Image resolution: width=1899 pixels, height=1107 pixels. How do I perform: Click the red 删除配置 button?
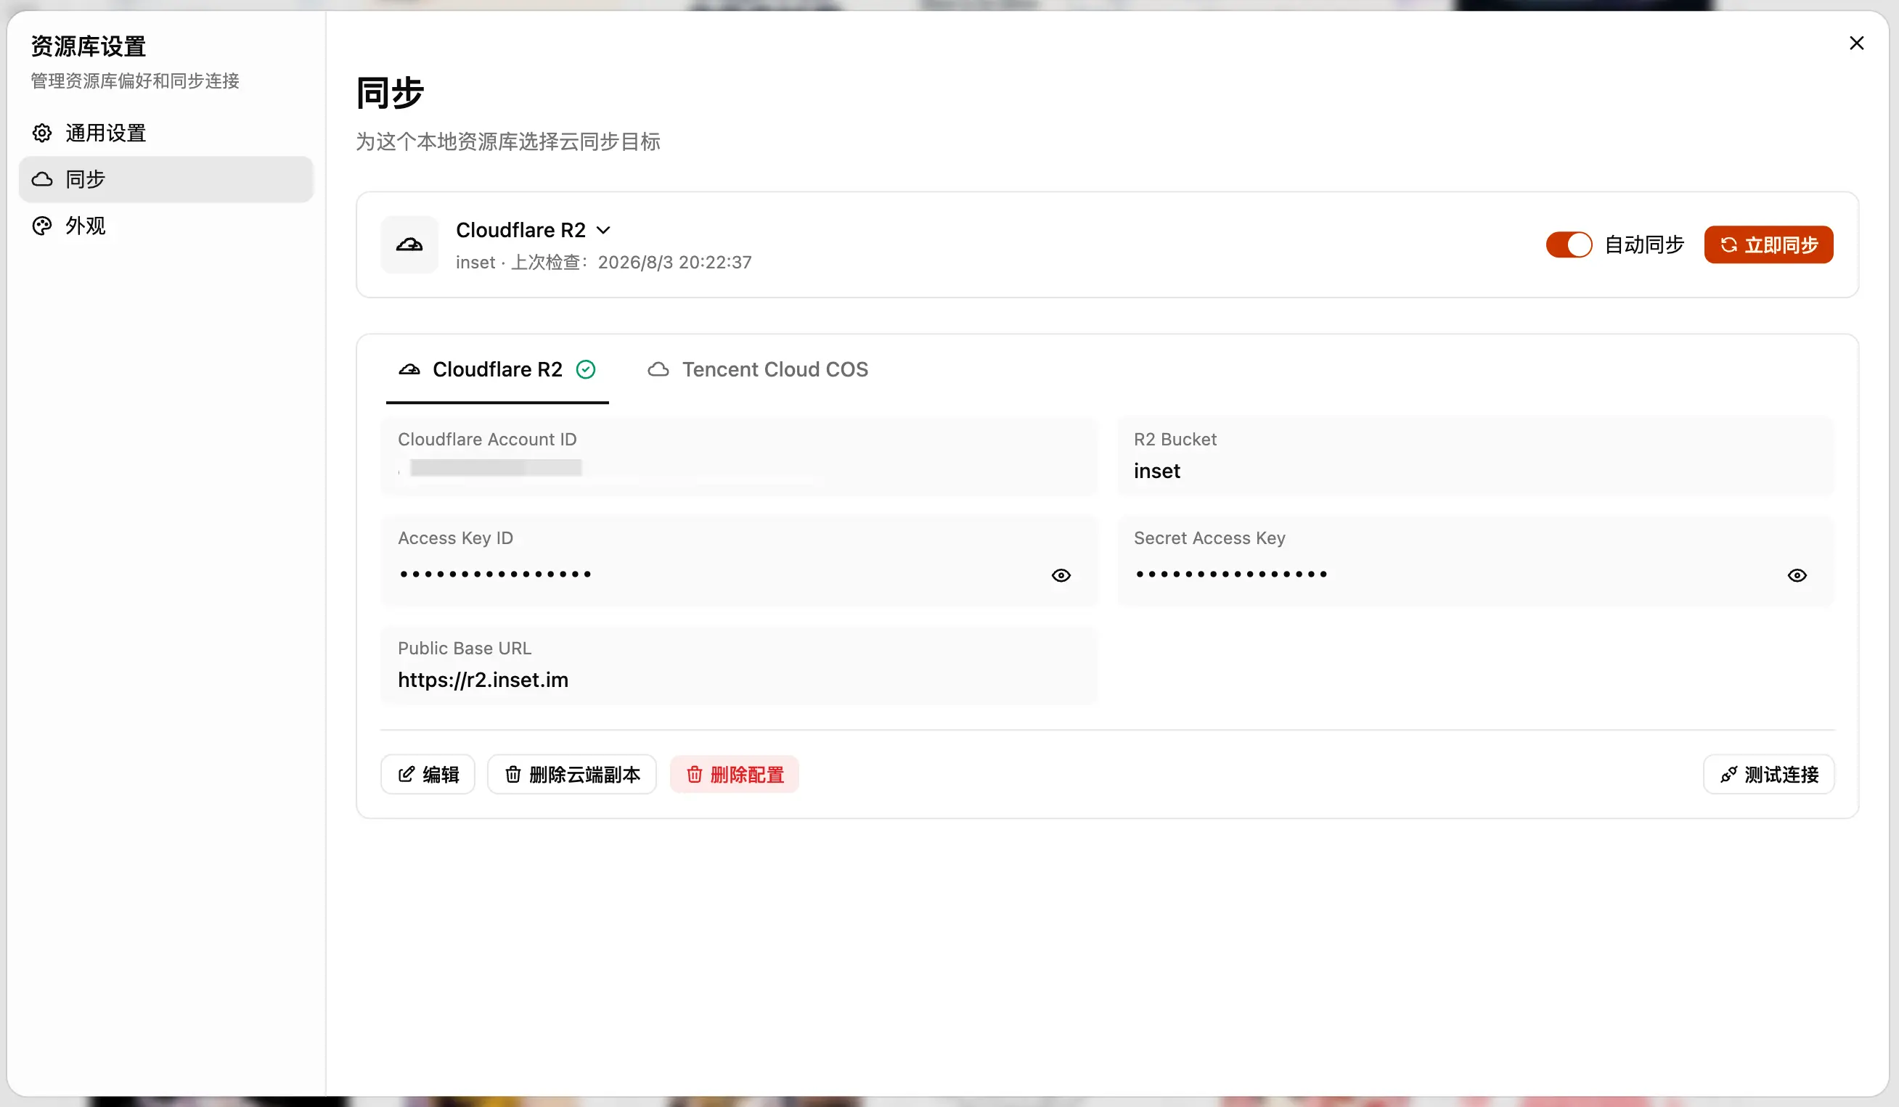(x=735, y=774)
